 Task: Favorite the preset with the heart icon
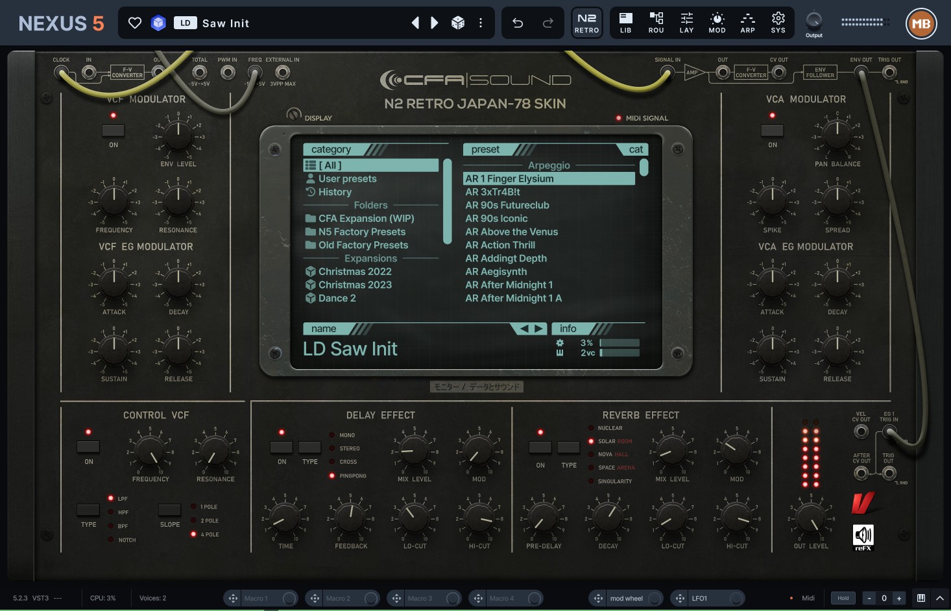(135, 23)
